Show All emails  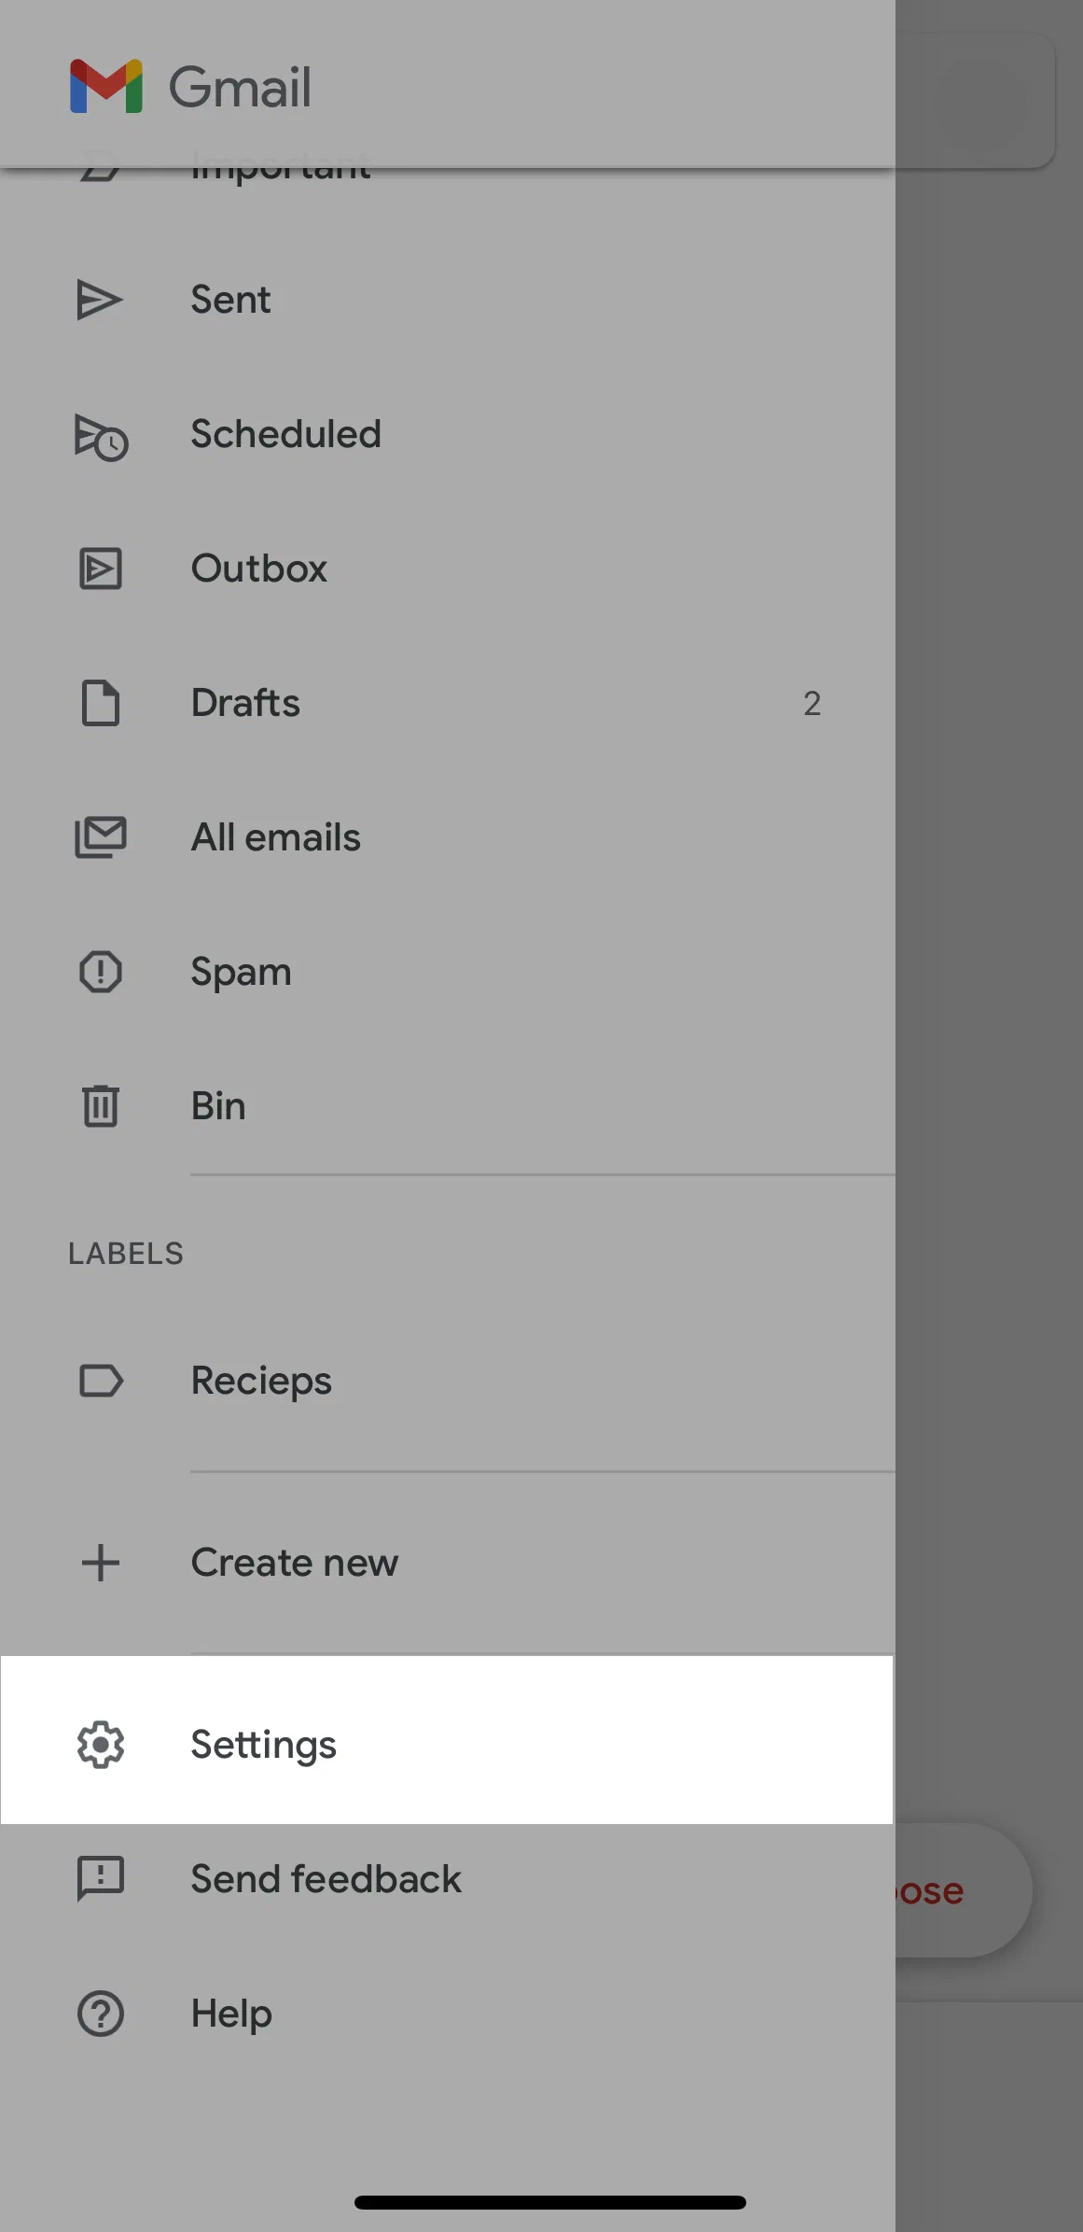[448, 837]
